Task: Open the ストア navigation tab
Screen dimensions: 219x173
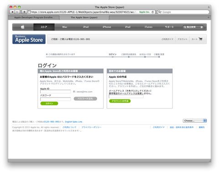Action: pos(44,27)
